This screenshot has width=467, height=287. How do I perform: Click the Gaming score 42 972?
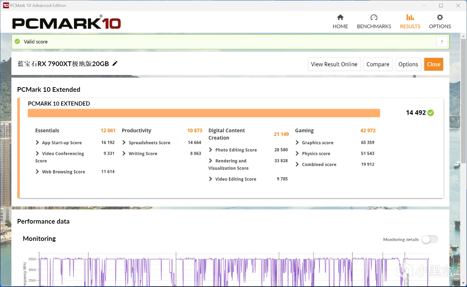tap(368, 130)
